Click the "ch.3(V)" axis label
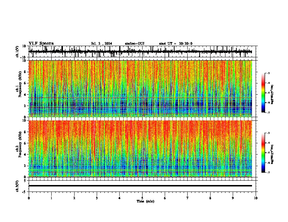This screenshot has height=222, width=288. 17,186
